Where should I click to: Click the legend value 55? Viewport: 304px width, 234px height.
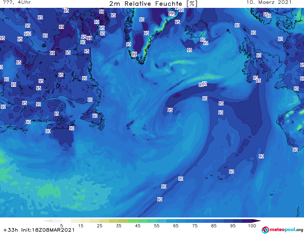point(157,226)
